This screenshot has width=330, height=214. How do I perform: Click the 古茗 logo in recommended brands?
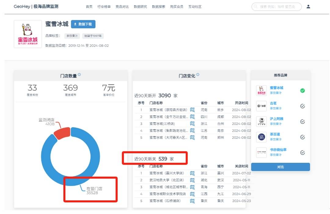(x=261, y=106)
